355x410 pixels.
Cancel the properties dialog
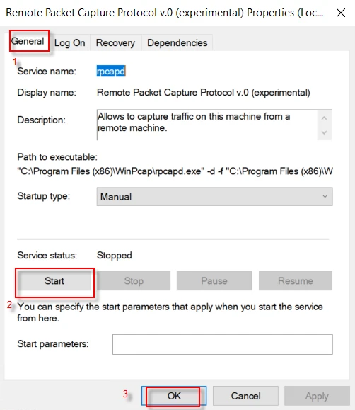245,396
